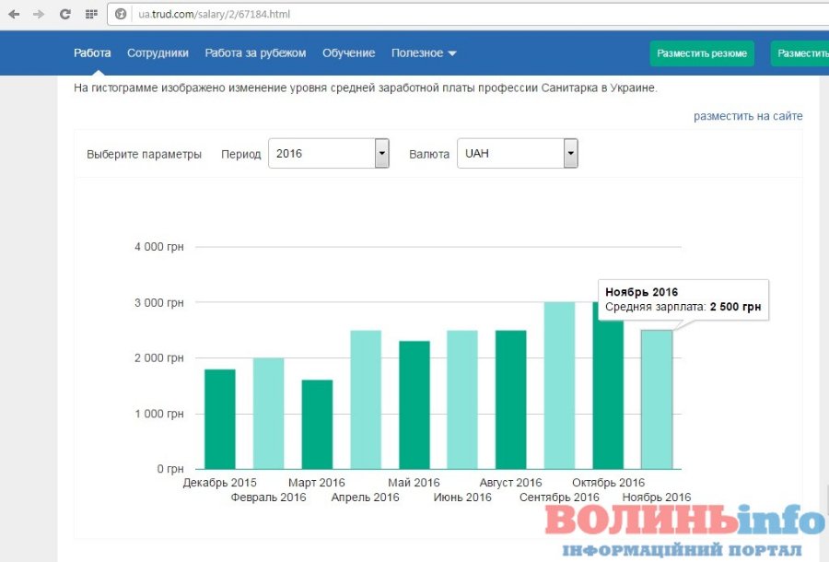This screenshot has width=829, height=562.
Task: Select the Март 2016 chart bar
Action: [x=317, y=424]
